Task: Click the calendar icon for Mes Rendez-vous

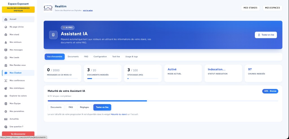Action: (6, 65)
